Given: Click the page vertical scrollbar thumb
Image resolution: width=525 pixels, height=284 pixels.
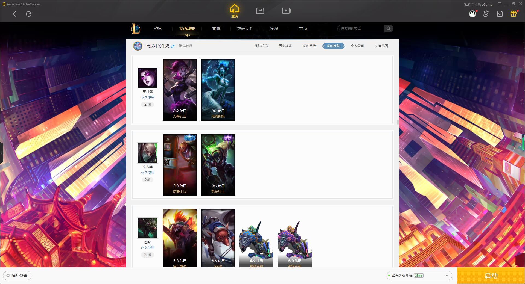Looking at the screenshot, I should tap(398, 122).
